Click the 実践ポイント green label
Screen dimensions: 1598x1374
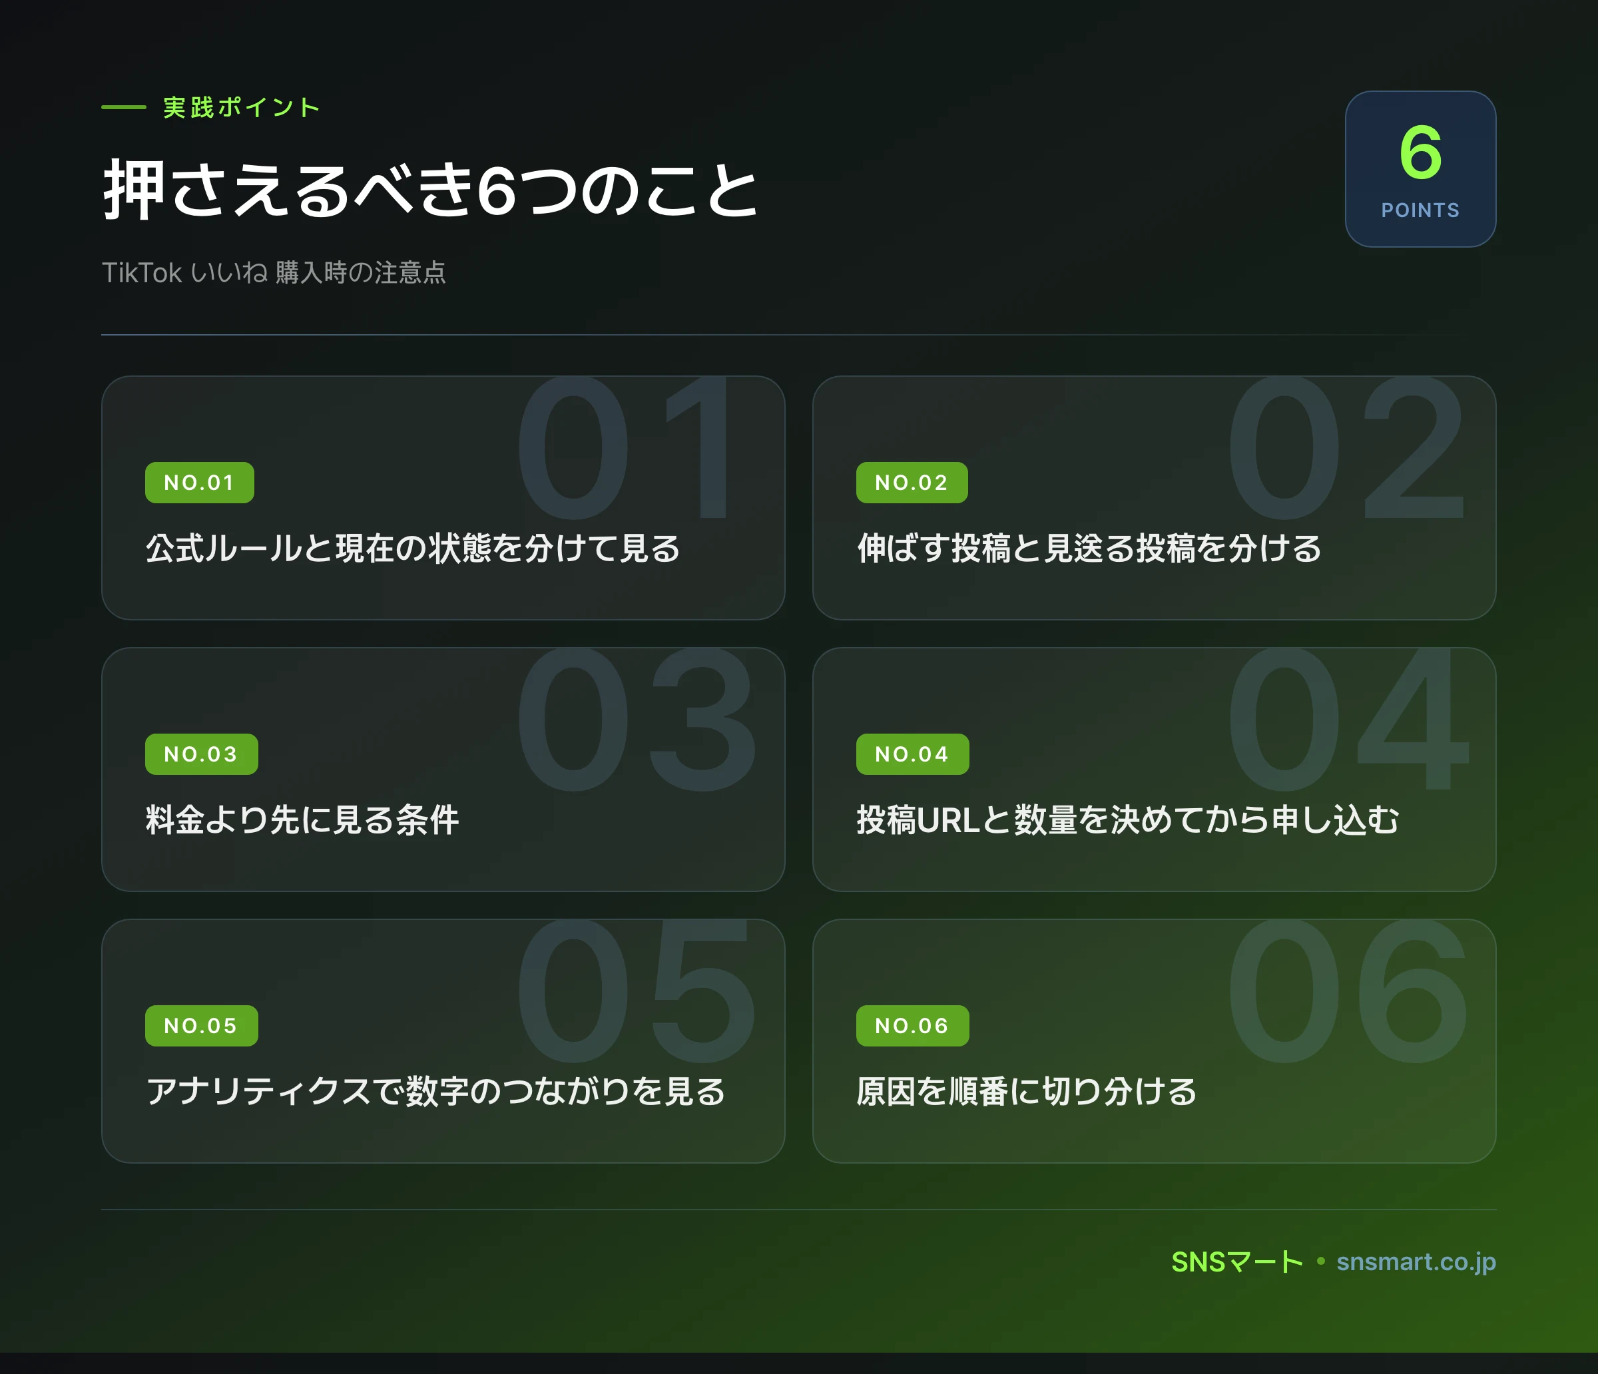(242, 107)
